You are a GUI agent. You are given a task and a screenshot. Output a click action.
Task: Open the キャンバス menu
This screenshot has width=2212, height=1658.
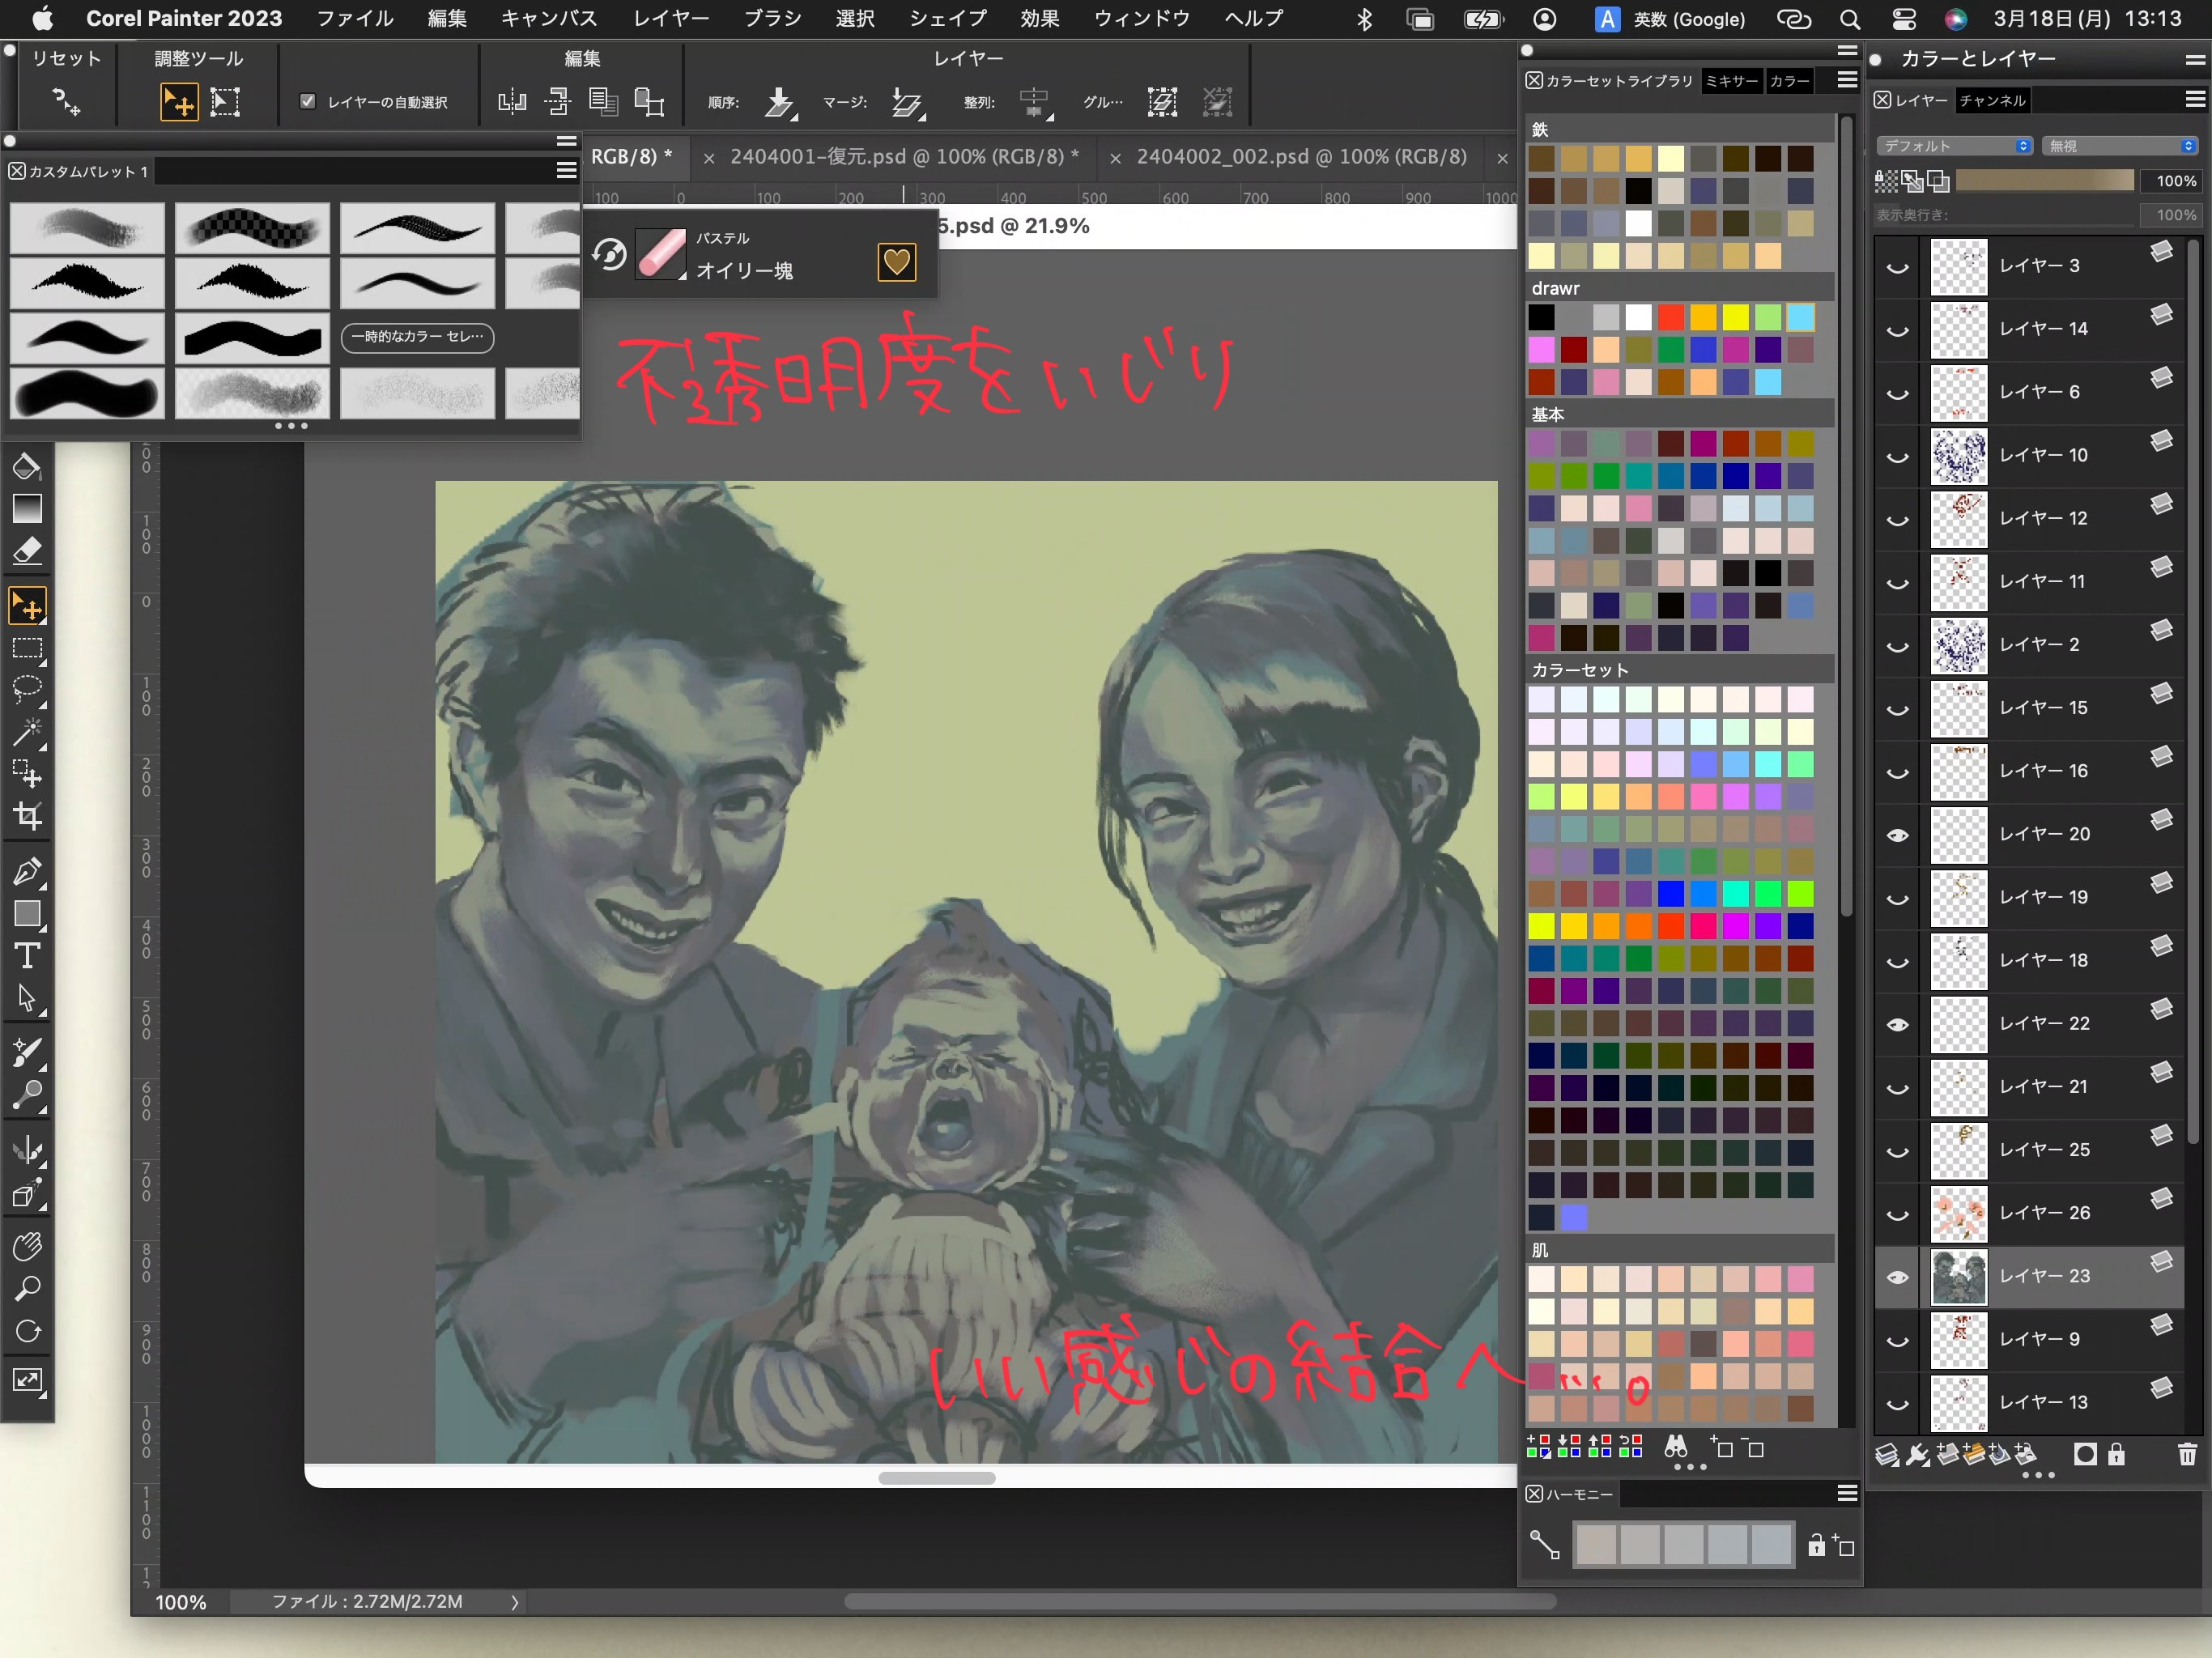(548, 18)
